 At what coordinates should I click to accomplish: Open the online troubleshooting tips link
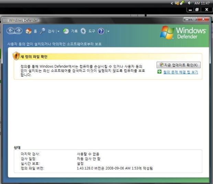tap(180, 72)
